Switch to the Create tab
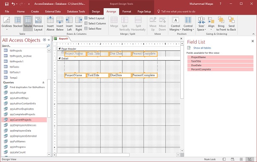257x162 pixels. pyautogui.click(x=35, y=12)
